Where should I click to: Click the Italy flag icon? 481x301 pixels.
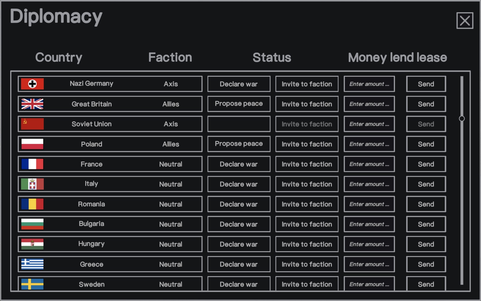[32, 184]
